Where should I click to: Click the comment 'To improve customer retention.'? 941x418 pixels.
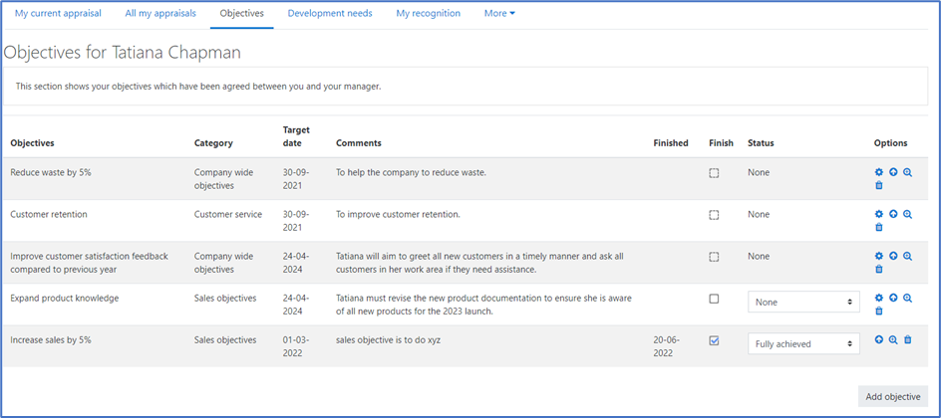click(x=399, y=214)
